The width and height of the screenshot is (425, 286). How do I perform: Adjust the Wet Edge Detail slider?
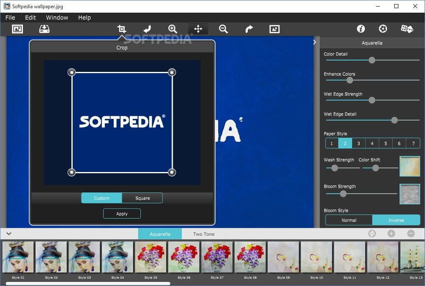click(x=394, y=120)
